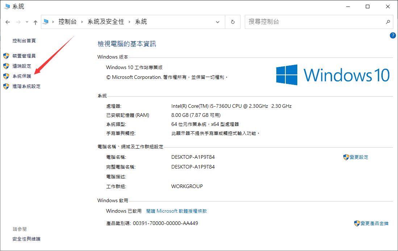Close the 系統 window
398x251 pixels.
pyautogui.click(x=387, y=7)
